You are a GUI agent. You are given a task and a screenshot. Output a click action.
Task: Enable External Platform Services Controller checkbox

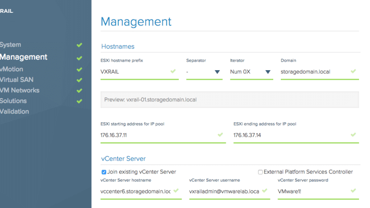260,172
